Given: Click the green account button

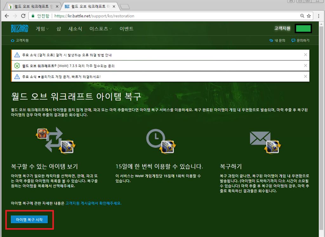Looking at the screenshot, I should tap(303, 29).
